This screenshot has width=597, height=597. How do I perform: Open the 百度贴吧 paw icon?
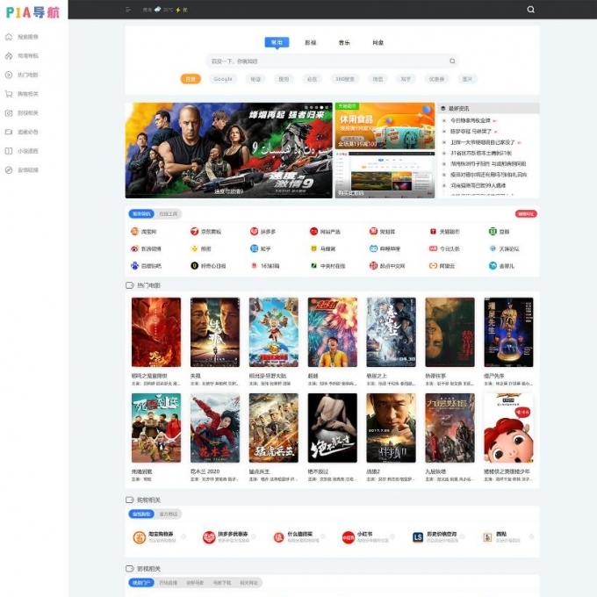[134, 266]
